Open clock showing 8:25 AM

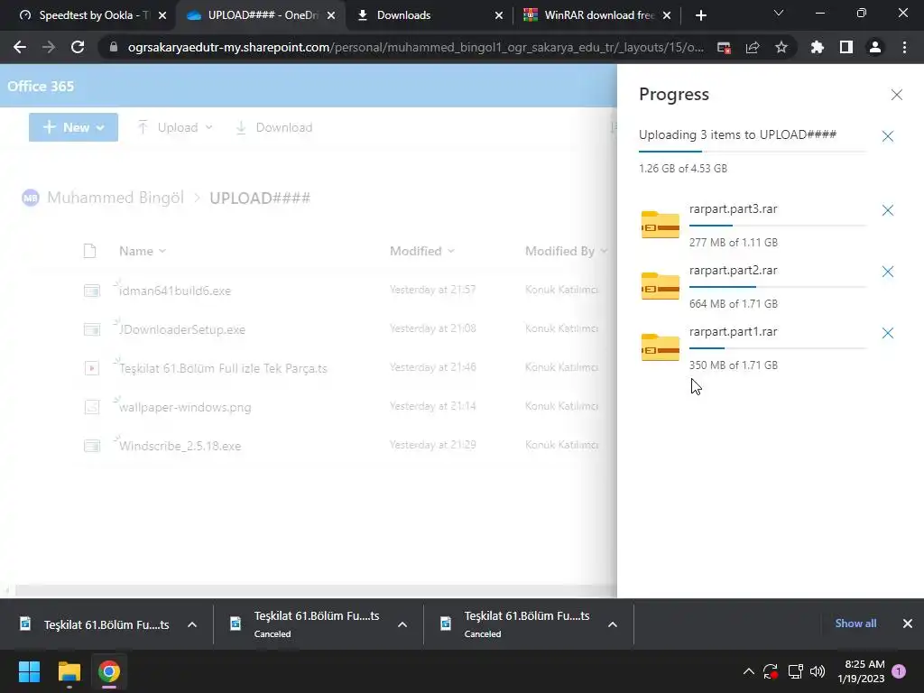pos(861,671)
